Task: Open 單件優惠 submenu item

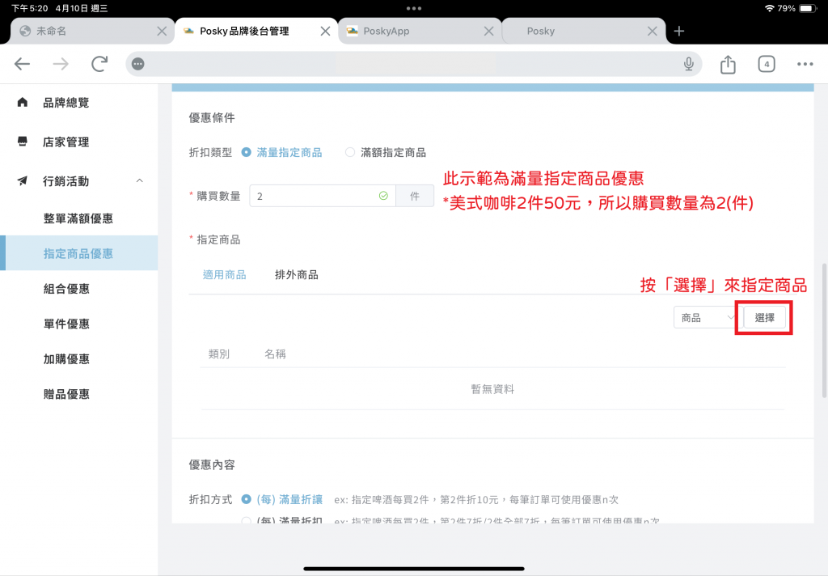Action: click(x=79, y=324)
